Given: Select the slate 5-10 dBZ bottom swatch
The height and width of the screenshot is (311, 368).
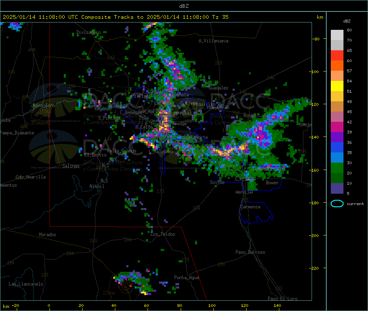Looking at the screenshot, I should click(337, 188).
